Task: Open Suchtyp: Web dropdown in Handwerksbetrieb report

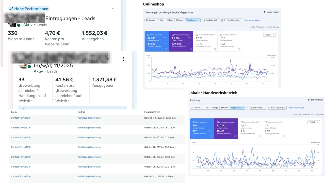Action: (257, 108)
